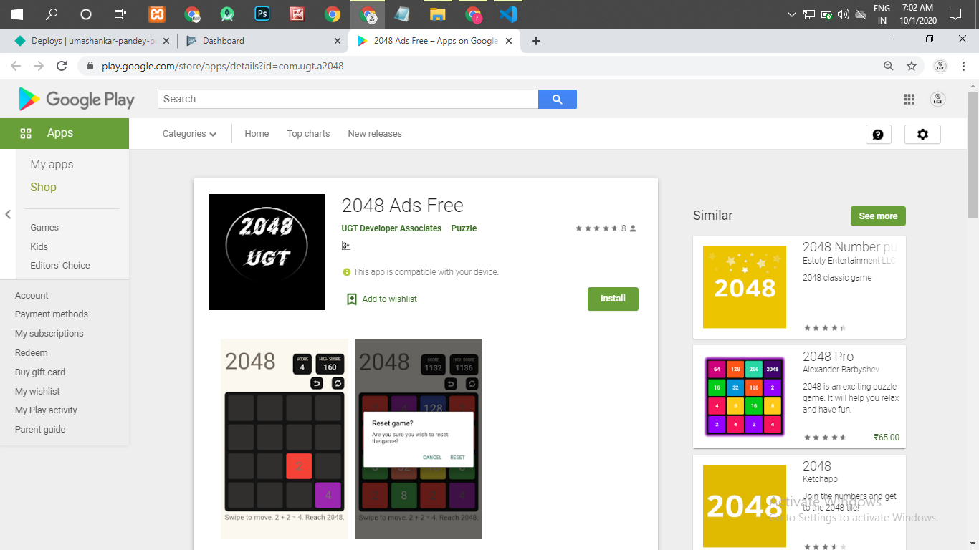Open a new browser tab
Viewport: 979px width, 550px height.
click(x=535, y=41)
